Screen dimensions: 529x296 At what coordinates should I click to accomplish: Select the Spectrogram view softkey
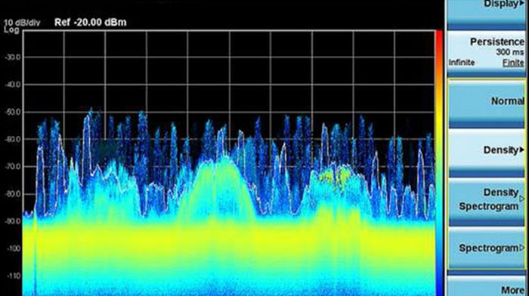coord(486,248)
